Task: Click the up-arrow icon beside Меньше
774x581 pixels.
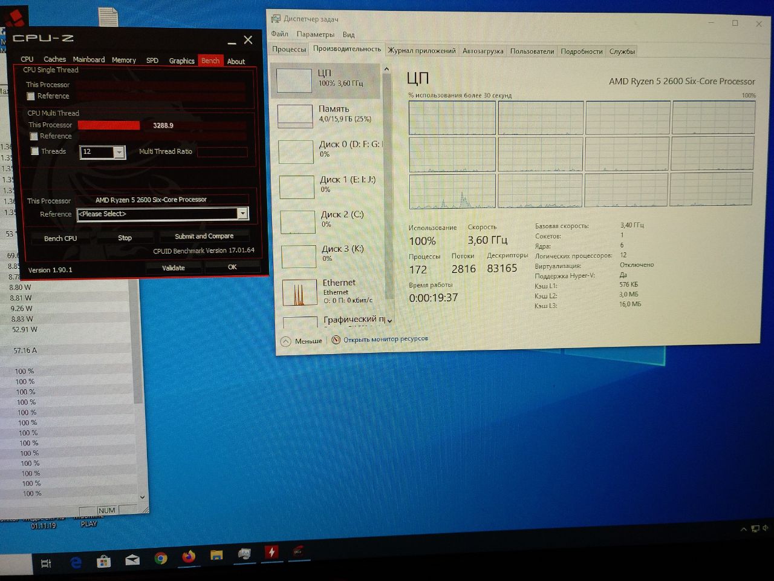Action: click(x=286, y=341)
